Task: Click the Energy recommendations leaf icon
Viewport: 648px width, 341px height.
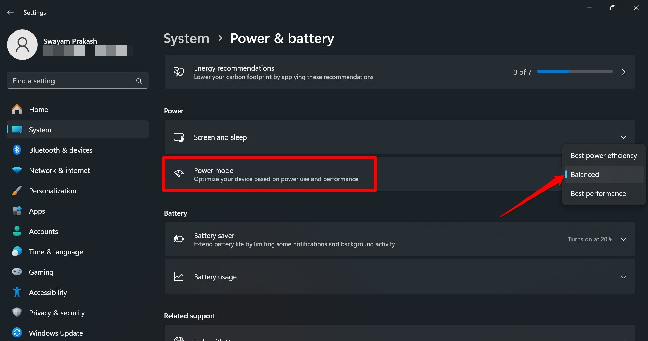Action: point(178,72)
